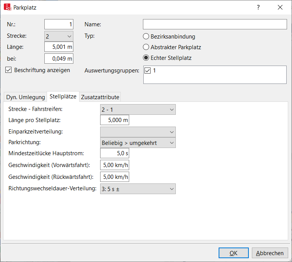292x262 pixels.
Task: Edit the Länge 5,001 m field
Action: tap(59, 47)
